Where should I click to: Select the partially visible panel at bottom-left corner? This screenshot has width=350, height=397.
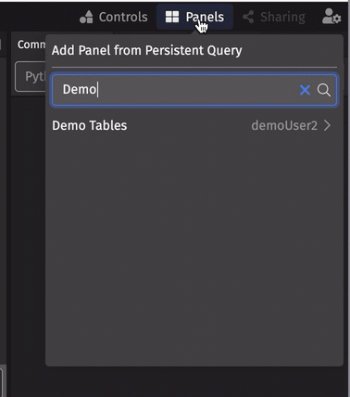coord(2,382)
